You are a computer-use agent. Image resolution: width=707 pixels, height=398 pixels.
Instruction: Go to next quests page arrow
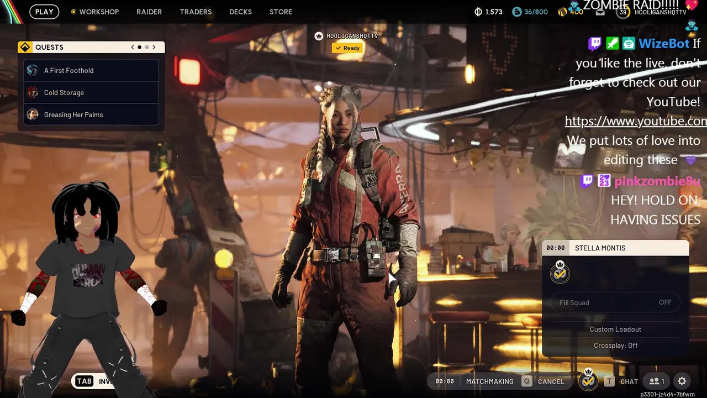[154, 47]
